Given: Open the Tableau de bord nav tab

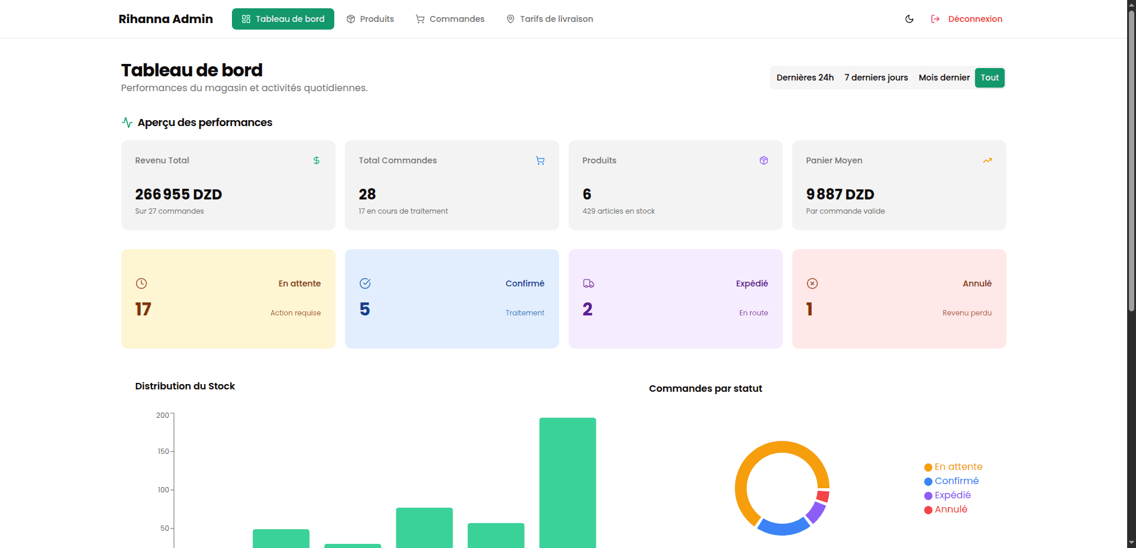Looking at the screenshot, I should 283,19.
